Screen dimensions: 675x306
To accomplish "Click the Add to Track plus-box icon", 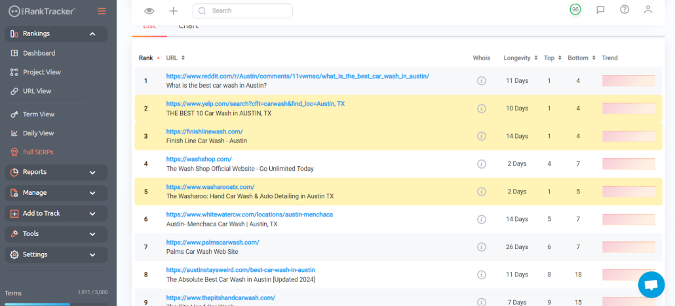I will 14,214.
